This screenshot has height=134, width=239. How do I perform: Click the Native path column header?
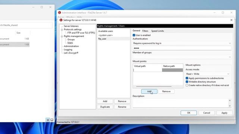(173, 66)
